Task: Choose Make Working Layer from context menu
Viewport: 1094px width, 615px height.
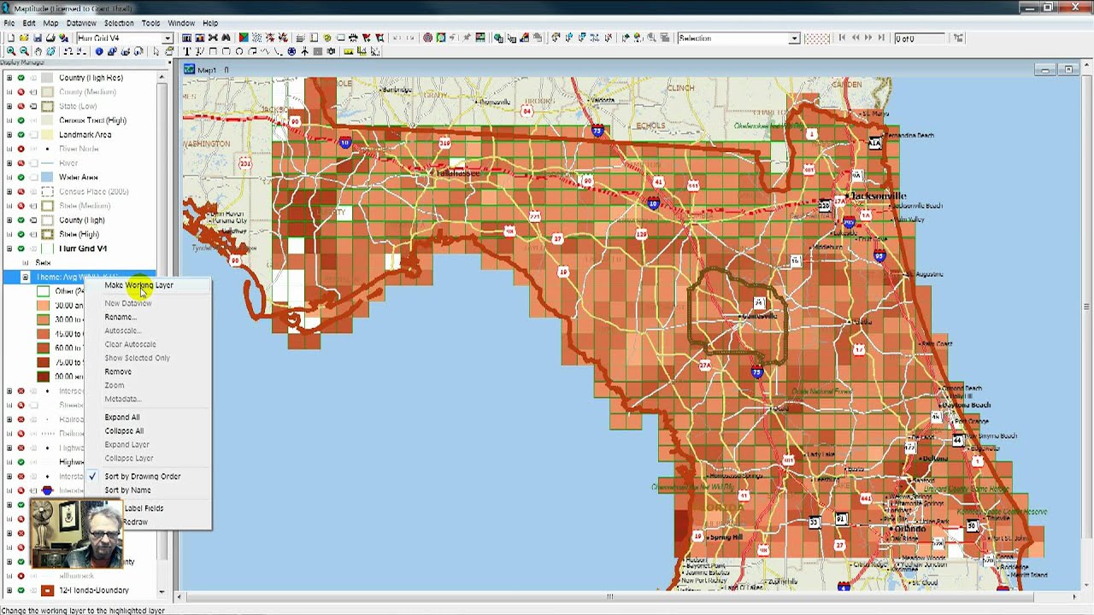Action: point(138,285)
